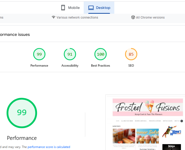Click the large 99 performance gauge
The image size is (185, 150).
[x=22, y=113]
